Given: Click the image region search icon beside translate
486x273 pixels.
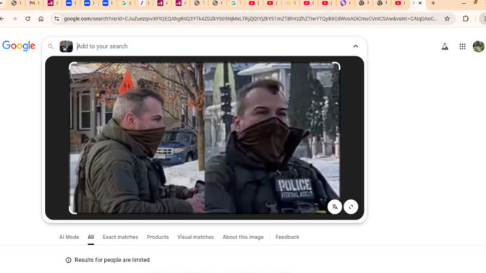Looking at the screenshot, I should coord(351,207).
